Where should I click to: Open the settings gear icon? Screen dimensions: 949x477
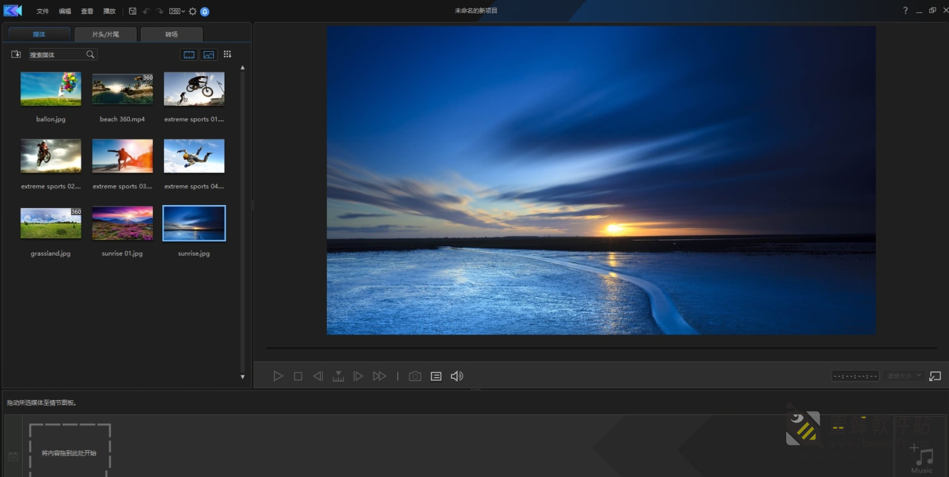[192, 11]
